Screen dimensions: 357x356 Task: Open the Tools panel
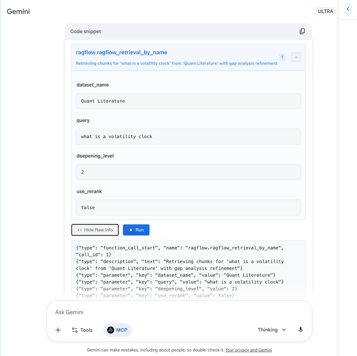82,330
